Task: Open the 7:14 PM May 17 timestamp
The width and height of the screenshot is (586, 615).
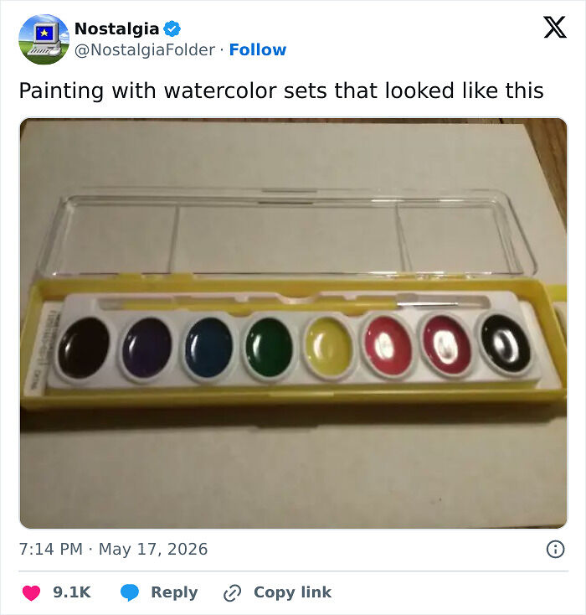Action: [x=113, y=549]
